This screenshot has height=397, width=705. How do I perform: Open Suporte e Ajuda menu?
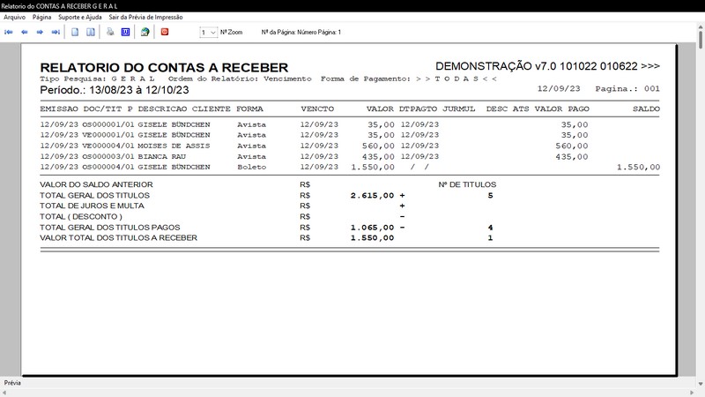coord(80,17)
